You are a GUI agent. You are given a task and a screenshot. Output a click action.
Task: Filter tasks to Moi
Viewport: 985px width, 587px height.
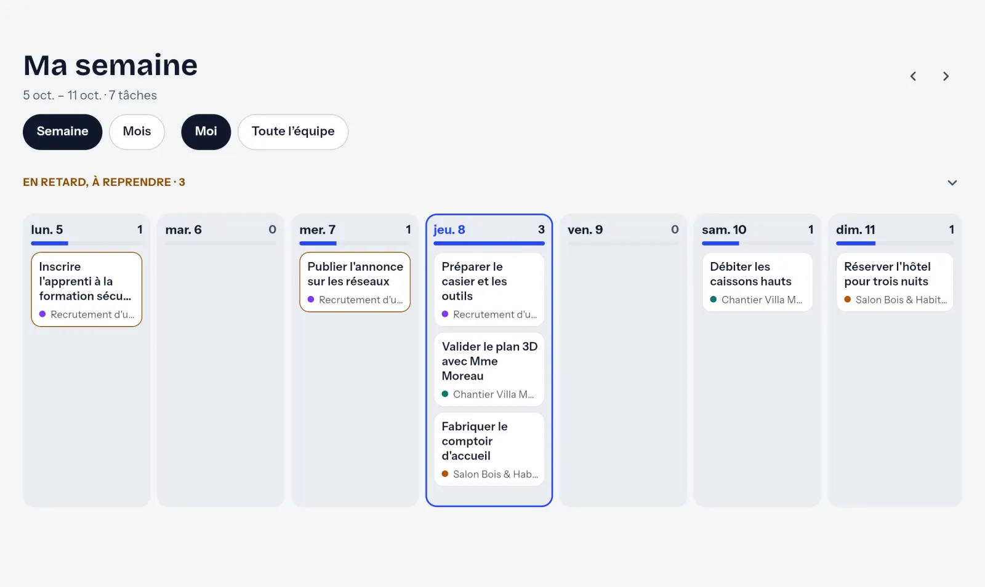pos(206,132)
